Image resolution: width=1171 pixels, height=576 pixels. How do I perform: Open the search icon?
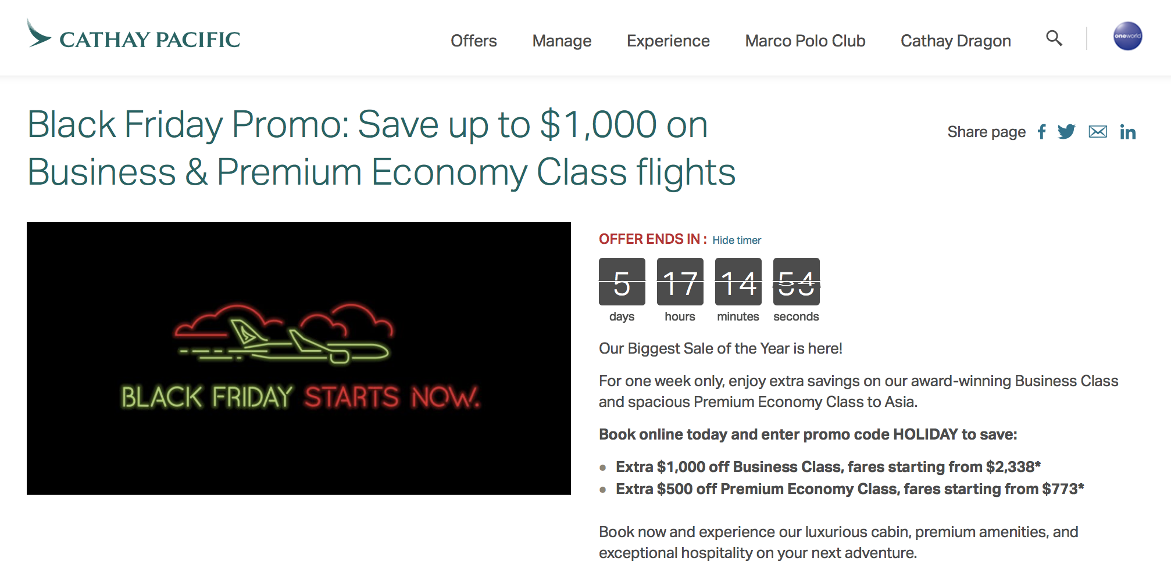(1054, 39)
